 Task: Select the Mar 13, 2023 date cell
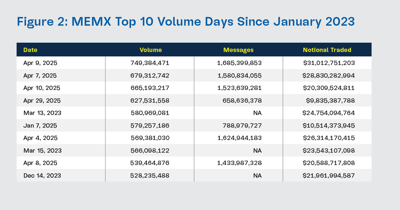tap(42, 113)
